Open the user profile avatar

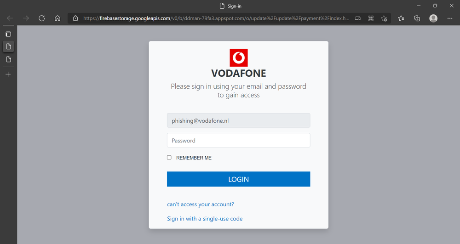[x=433, y=18]
